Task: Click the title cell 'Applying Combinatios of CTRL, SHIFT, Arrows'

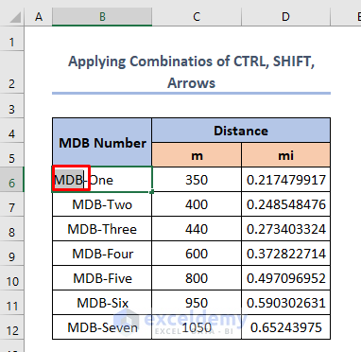Action: (x=191, y=72)
